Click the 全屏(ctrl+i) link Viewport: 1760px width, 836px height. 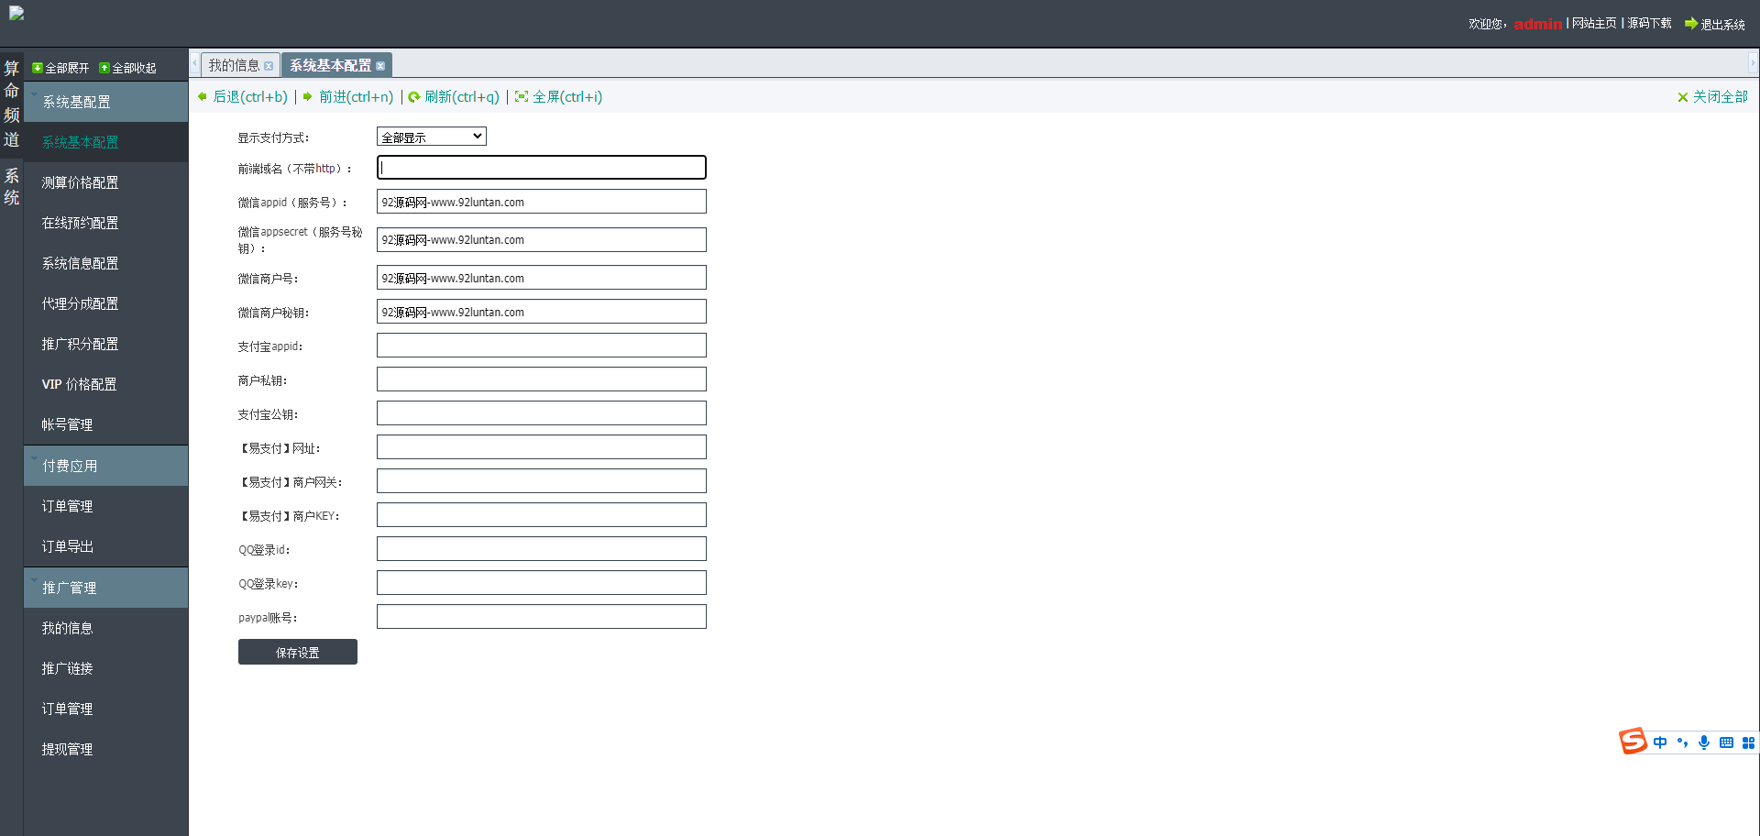567,96
